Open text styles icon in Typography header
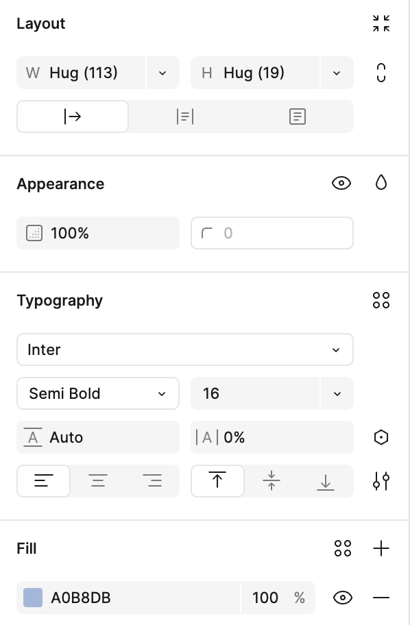The image size is (410, 625). [x=381, y=300]
